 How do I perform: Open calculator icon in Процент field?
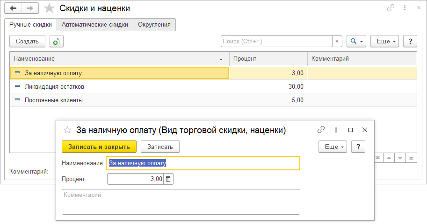168,179
